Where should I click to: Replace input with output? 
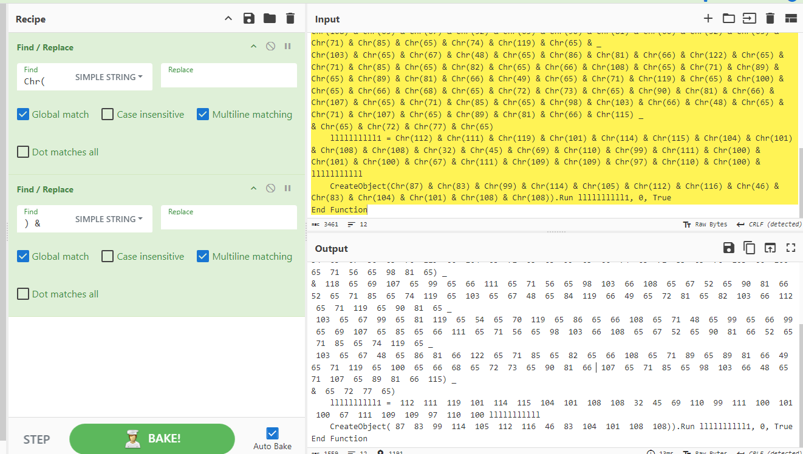770,248
